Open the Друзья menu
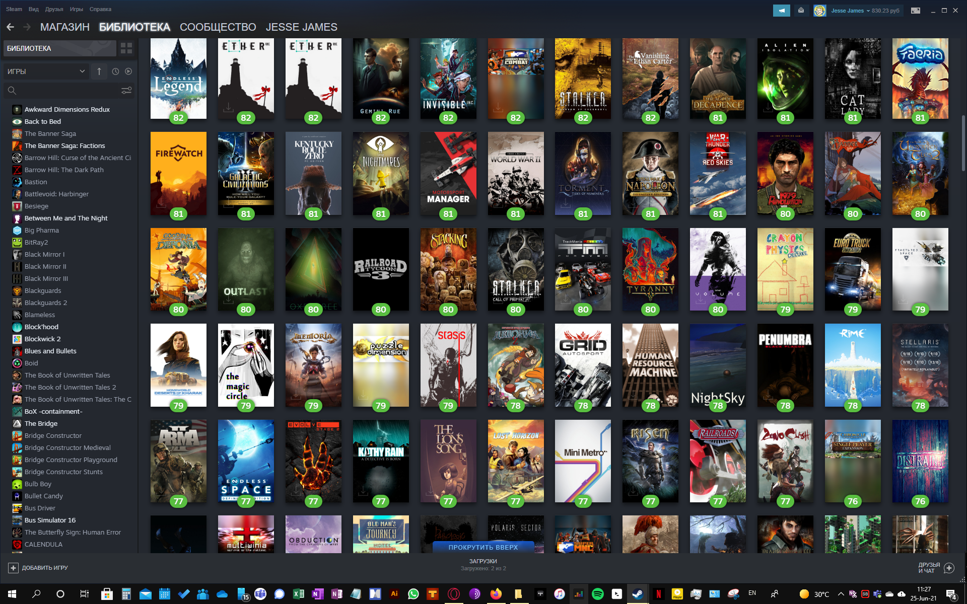Image resolution: width=967 pixels, height=604 pixels. pos(54,9)
